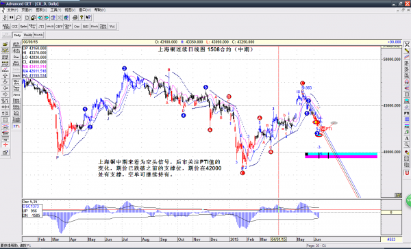Click the magnifying glass search toolbar icon
411x249 pixels.
pyautogui.click(x=18, y=18)
